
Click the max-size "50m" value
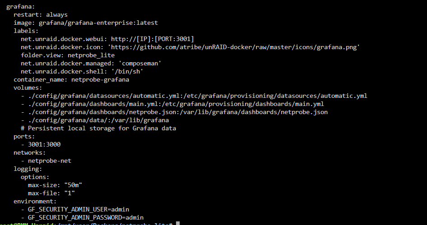point(73,185)
